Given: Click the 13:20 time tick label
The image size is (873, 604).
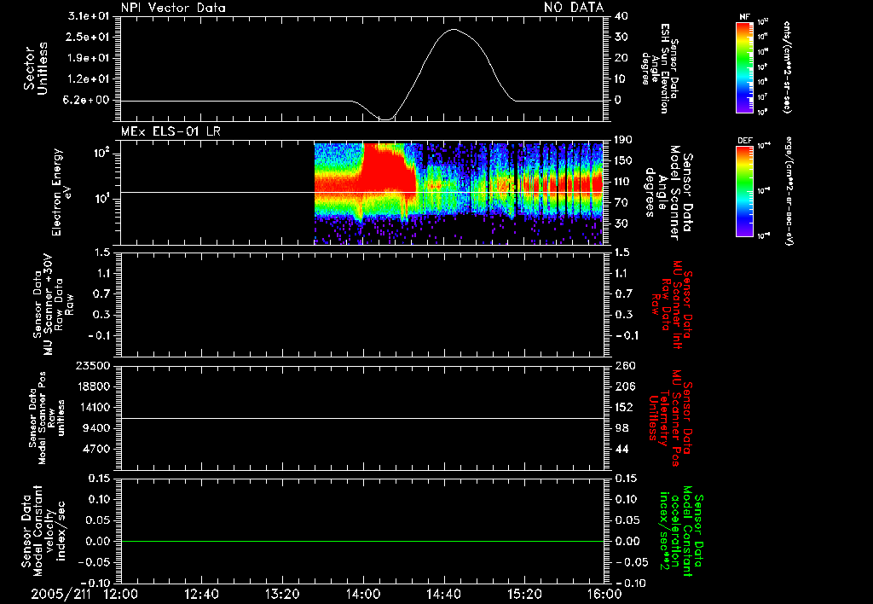Looking at the screenshot, I should click(x=282, y=594).
